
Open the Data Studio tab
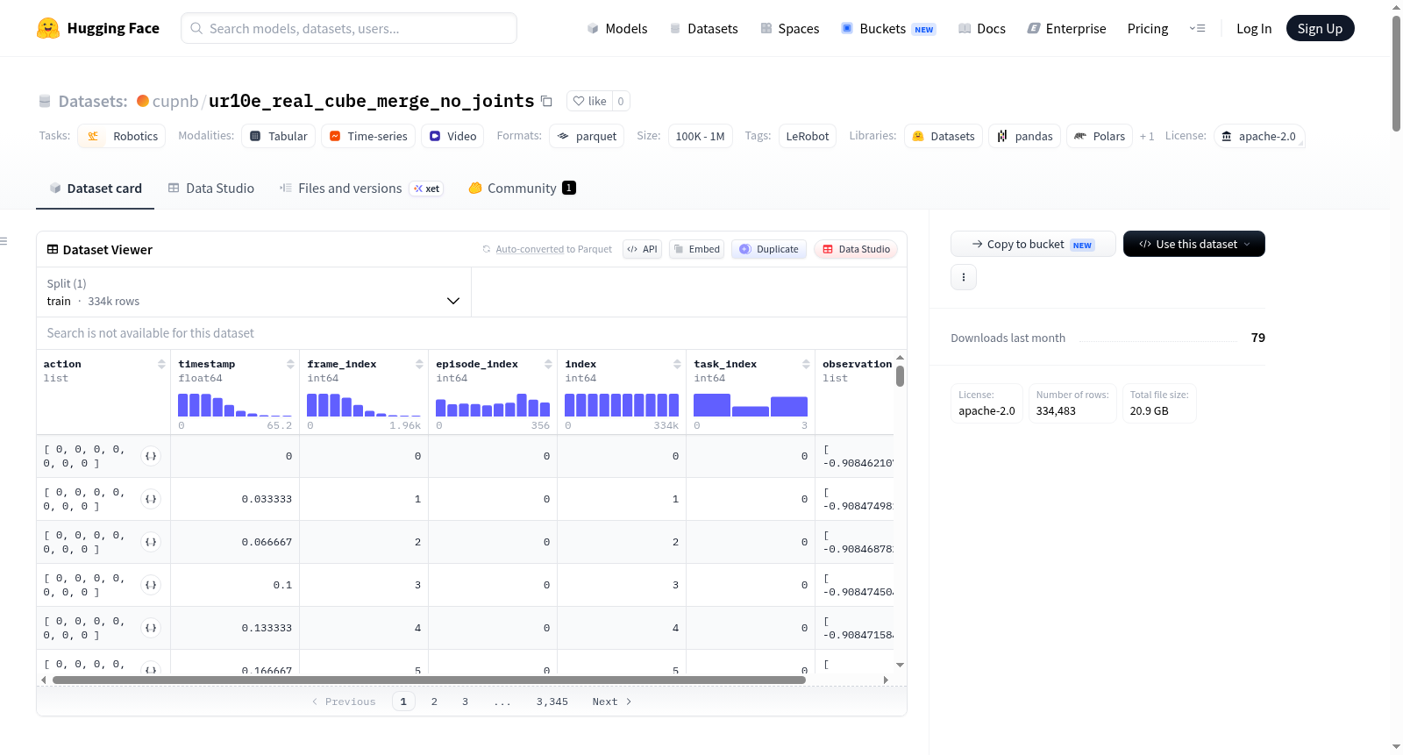coord(211,188)
